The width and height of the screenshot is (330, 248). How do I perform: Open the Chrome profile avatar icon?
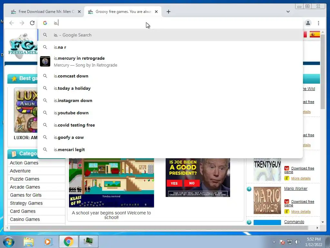coord(308,23)
